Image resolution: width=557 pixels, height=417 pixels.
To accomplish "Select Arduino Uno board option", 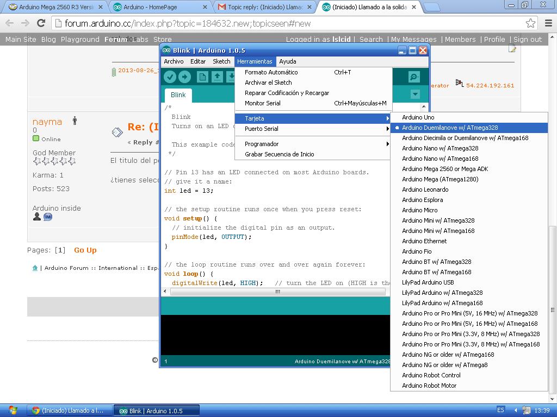I will [x=469, y=117].
